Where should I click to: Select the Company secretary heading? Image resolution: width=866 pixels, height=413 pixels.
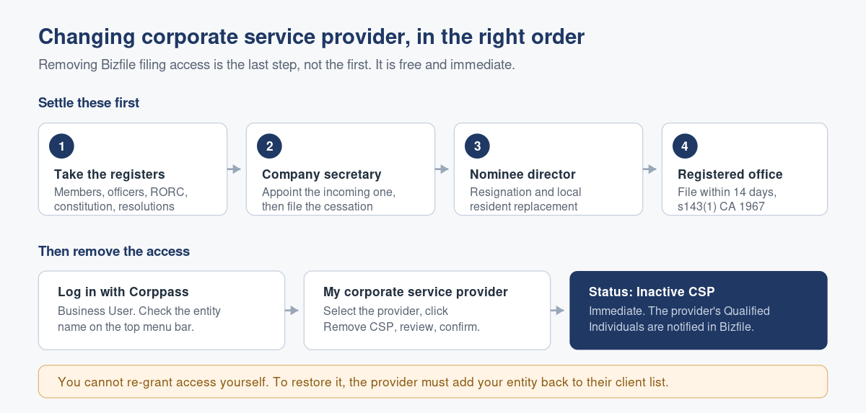(x=322, y=174)
